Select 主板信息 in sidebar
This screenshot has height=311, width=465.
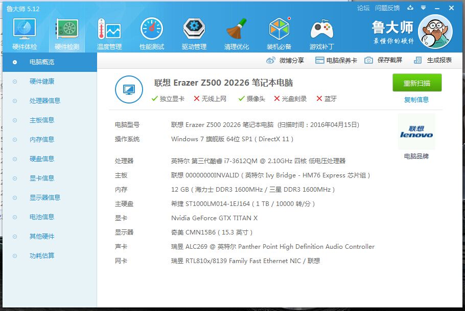pos(50,120)
